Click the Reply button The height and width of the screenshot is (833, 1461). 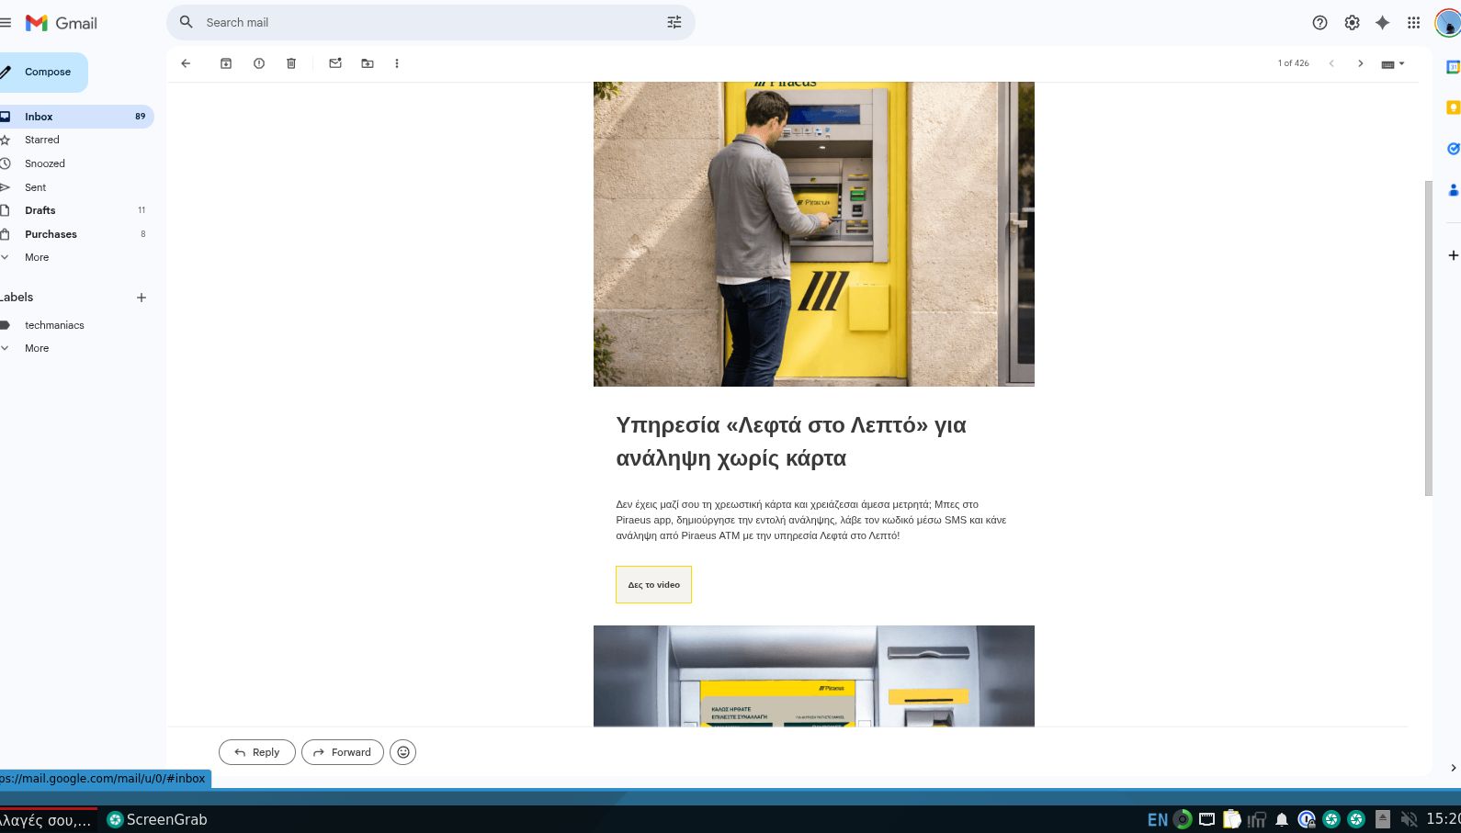point(256,752)
